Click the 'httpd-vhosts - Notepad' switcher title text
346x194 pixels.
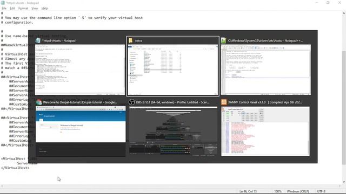coord(59,41)
